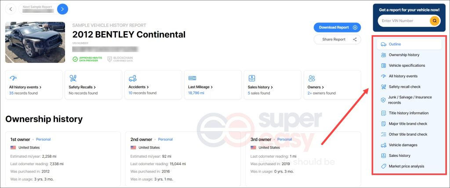Open the damaged Bentley vehicle photo
The height and width of the screenshot is (188, 450).
coord(35,43)
